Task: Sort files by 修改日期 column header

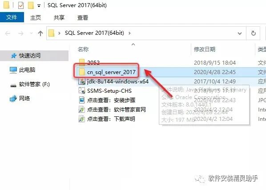Action: tap(205, 50)
